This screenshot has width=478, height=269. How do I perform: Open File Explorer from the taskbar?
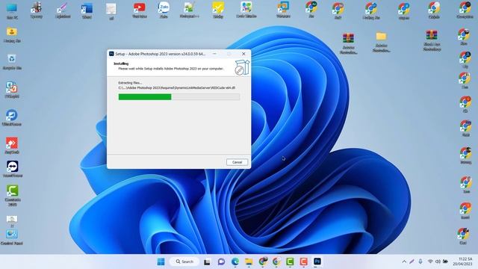[x=249, y=262]
